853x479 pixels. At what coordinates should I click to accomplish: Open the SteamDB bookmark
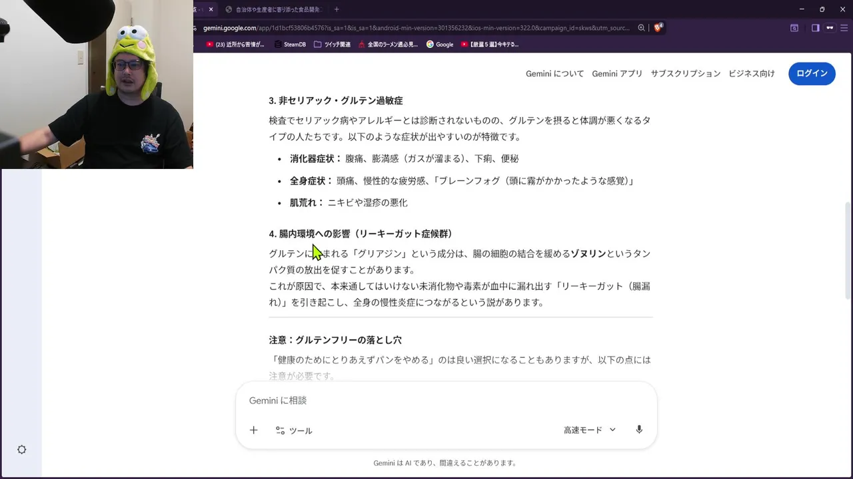tap(290, 45)
